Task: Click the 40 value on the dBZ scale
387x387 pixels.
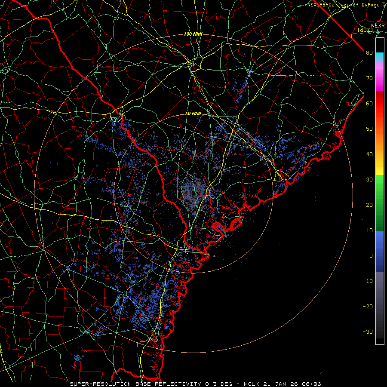Action: [369, 154]
